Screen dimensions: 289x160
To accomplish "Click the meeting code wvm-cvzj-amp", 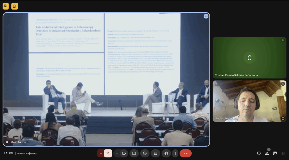I will (27, 153).
